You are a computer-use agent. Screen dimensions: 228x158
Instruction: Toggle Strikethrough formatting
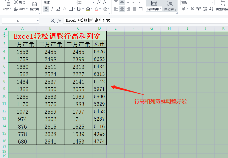[x=65, y=9]
